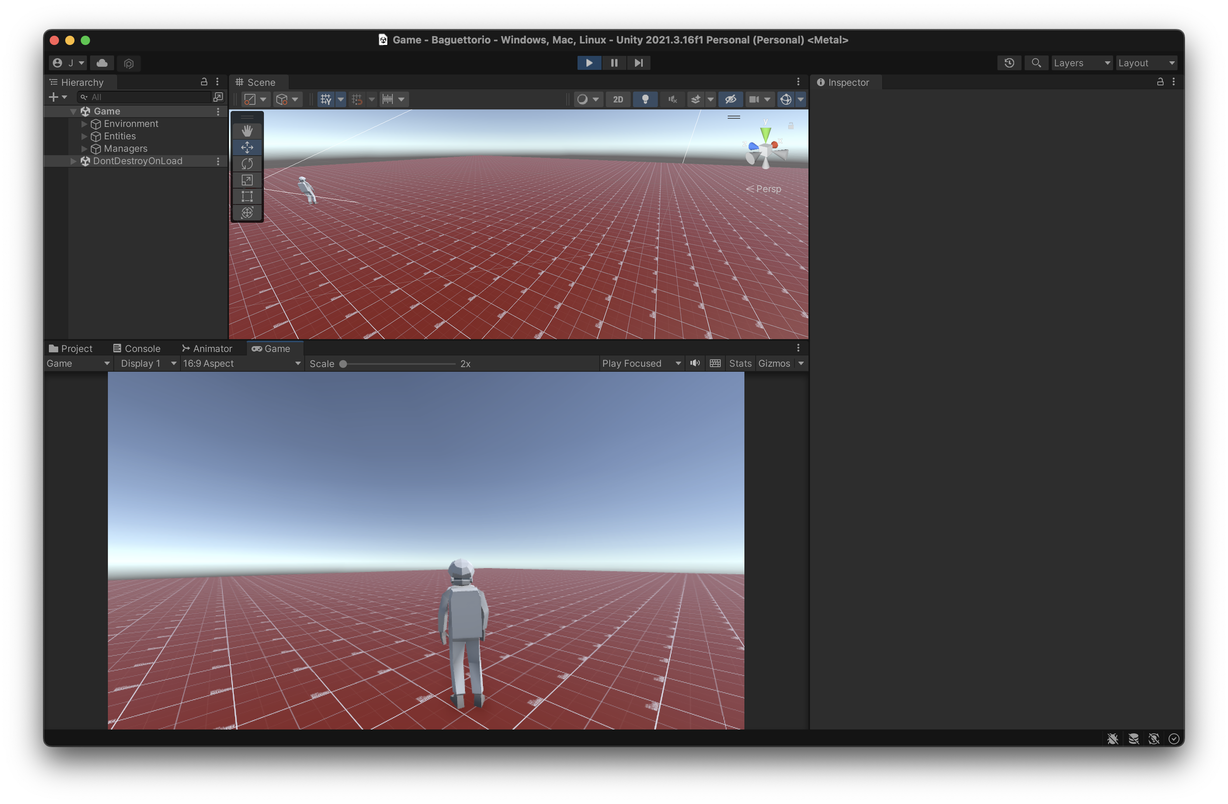Screen dimensions: 1228x804
Task: Toggle scene lighting bulb button
Action: (x=645, y=100)
